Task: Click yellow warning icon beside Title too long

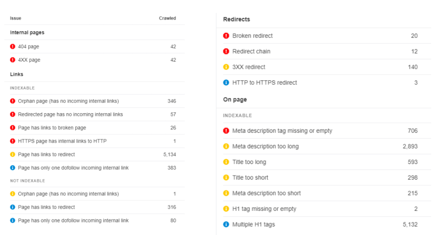Action: [226, 162]
